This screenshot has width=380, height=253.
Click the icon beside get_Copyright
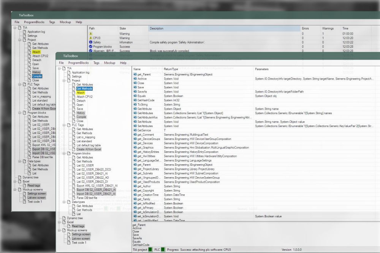(135, 190)
